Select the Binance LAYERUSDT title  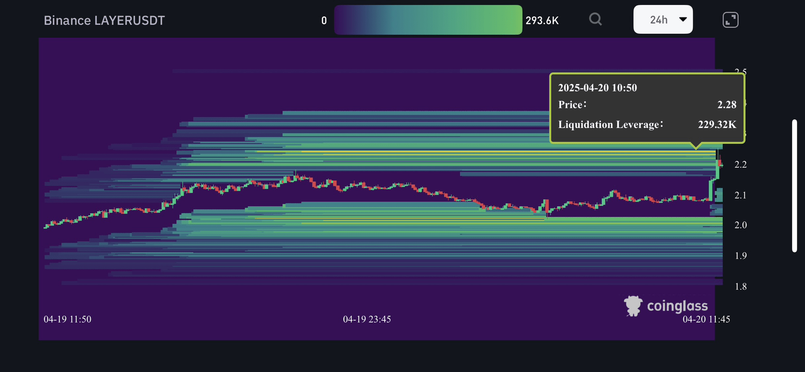(104, 21)
